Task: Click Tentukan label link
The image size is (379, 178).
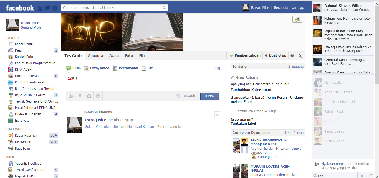Action: pos(243,124)
